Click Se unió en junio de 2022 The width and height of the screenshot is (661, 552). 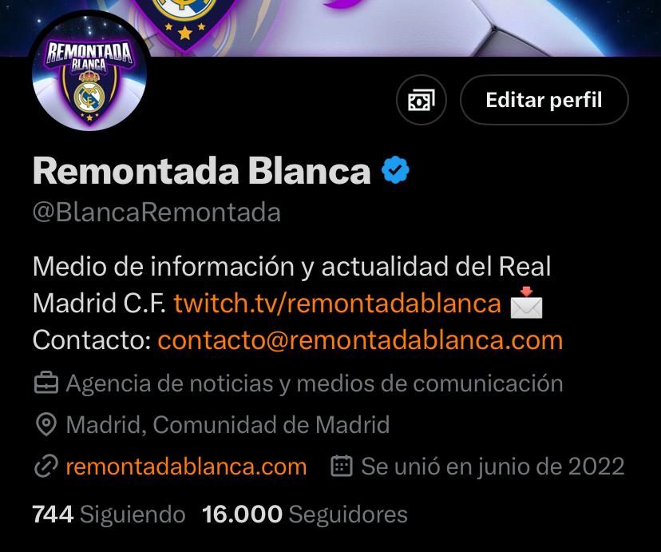[493, 467]
